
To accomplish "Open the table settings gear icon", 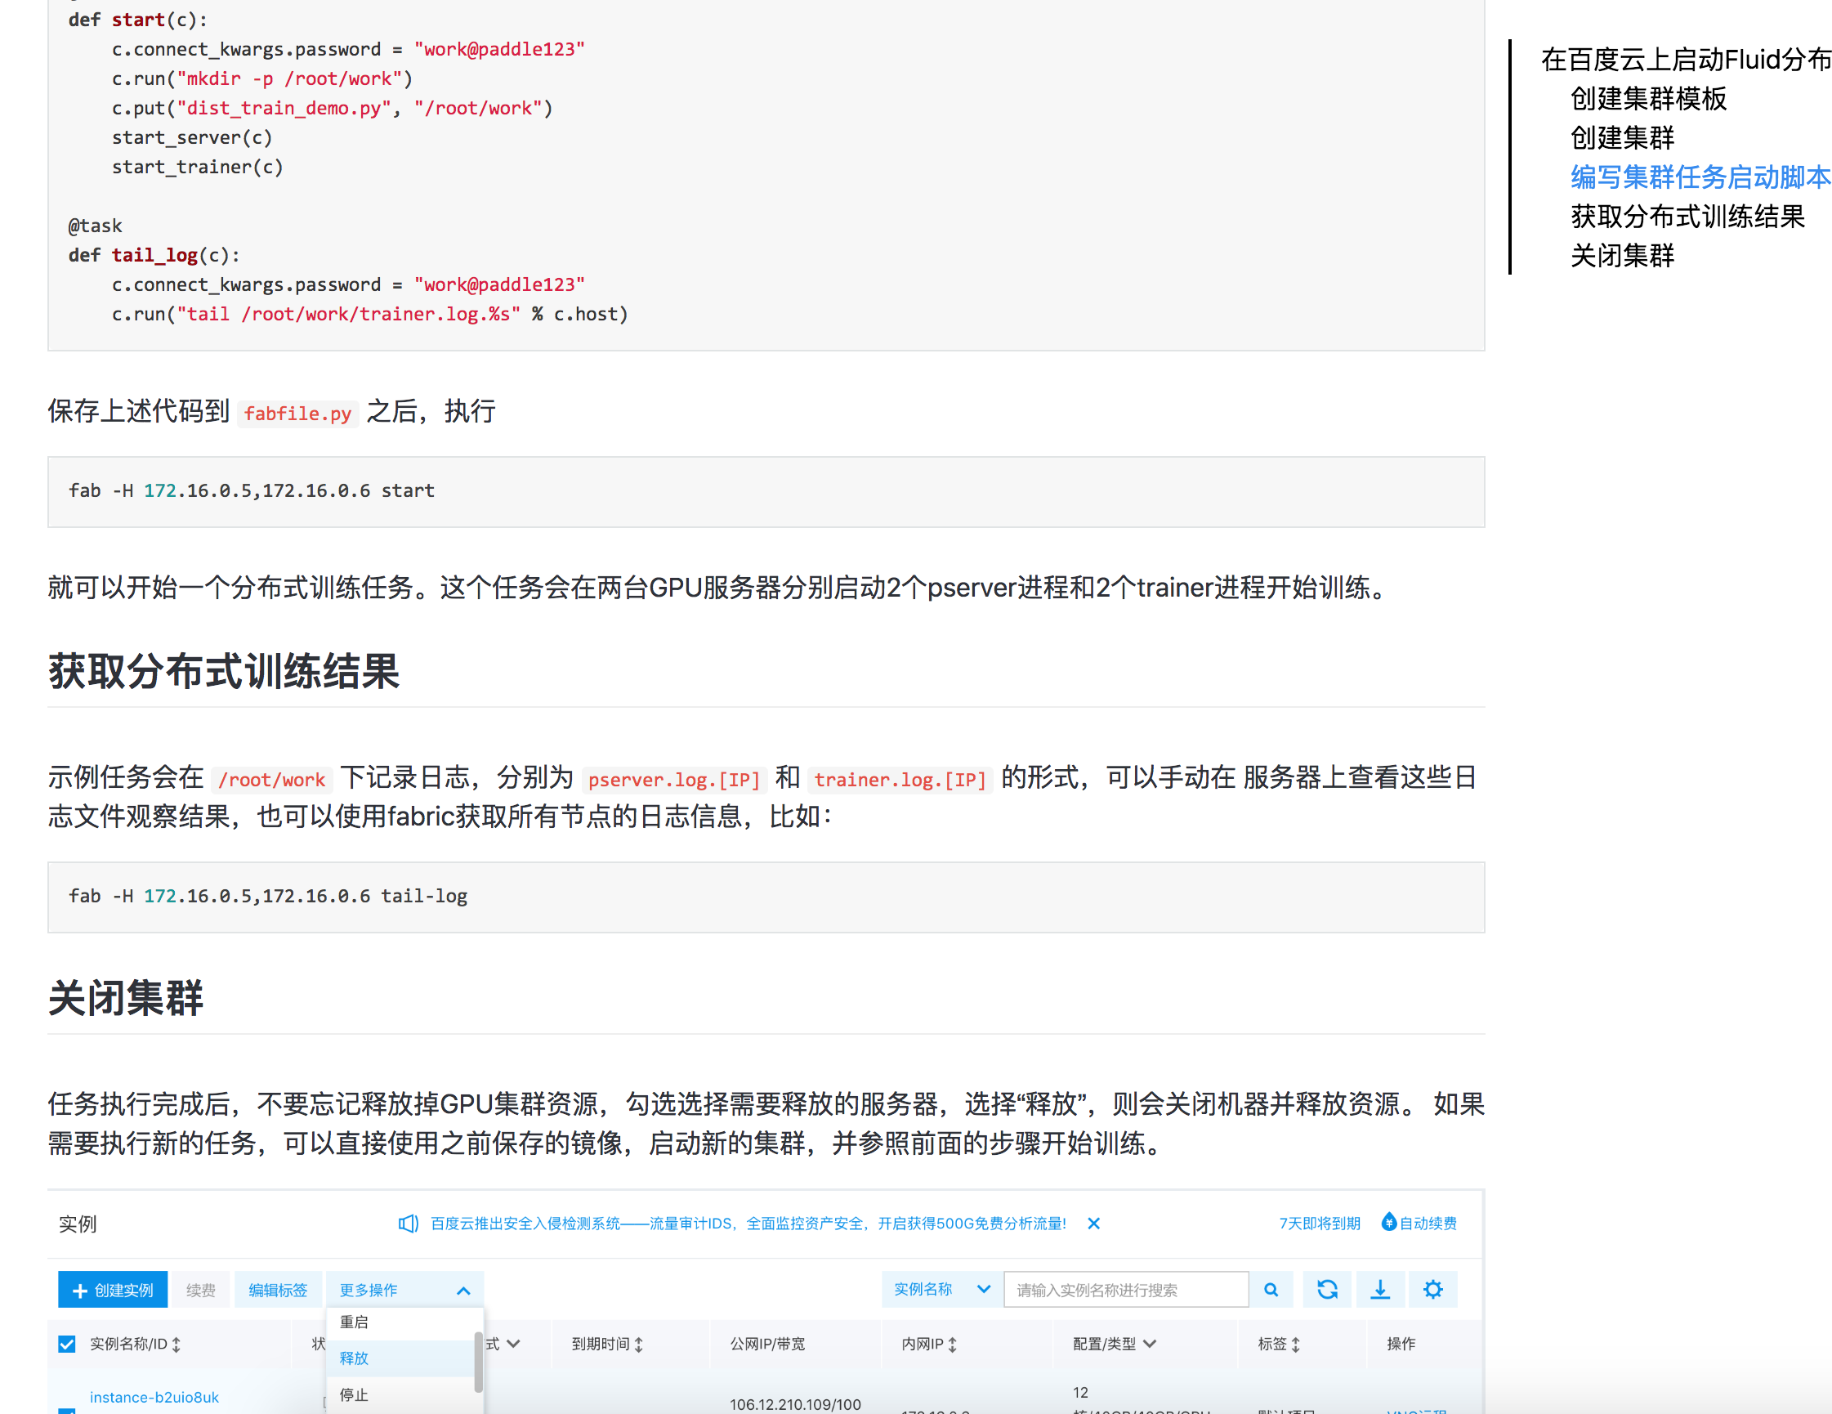I will pos(1432,1290).
